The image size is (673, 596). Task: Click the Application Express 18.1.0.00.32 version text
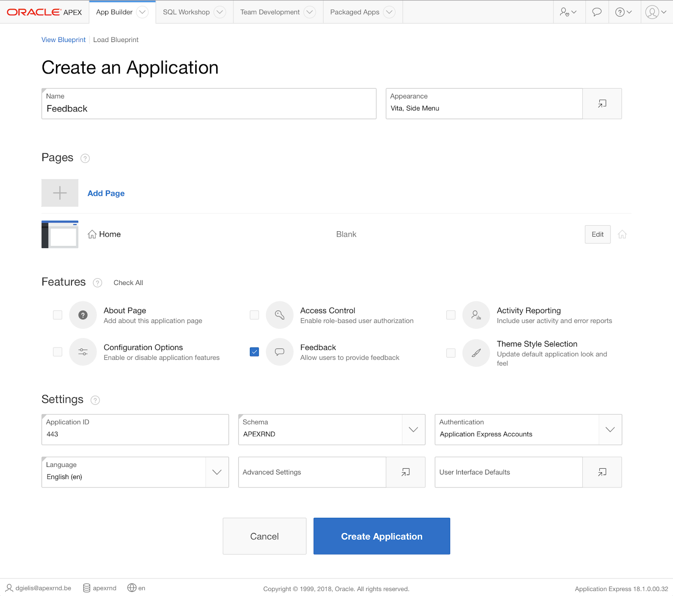point(621,589)
